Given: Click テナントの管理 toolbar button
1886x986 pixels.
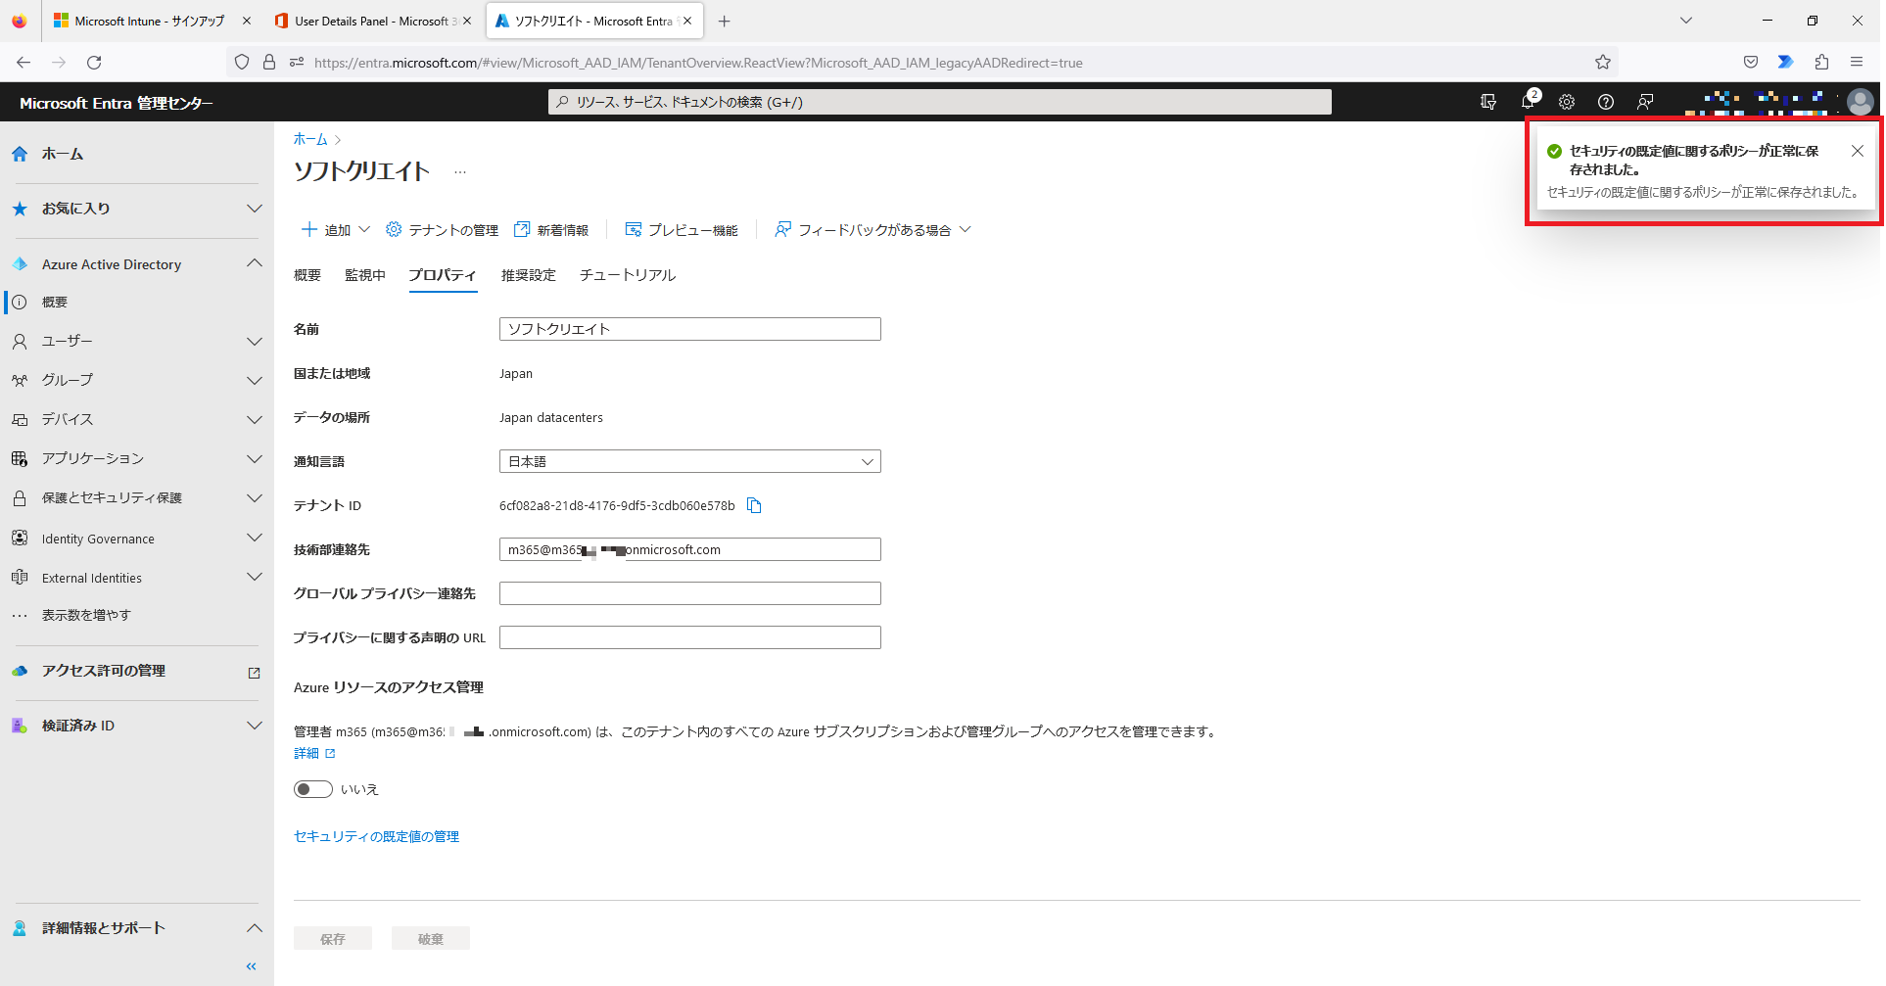Looking at the screenshot, I should [x=442, y=230].
